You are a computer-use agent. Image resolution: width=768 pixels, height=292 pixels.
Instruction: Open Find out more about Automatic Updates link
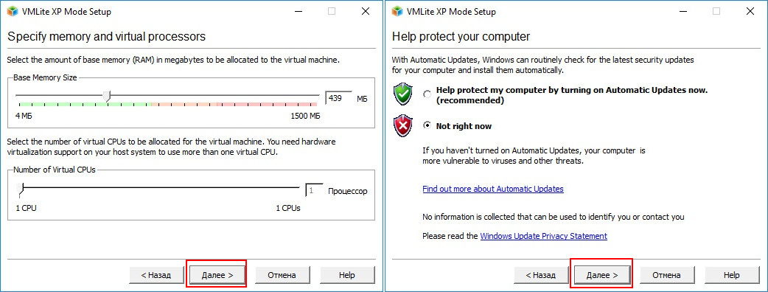pos(493,189)
